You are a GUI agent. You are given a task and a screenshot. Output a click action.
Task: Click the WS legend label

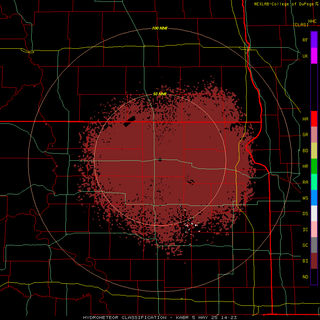(x=305, y=198)
